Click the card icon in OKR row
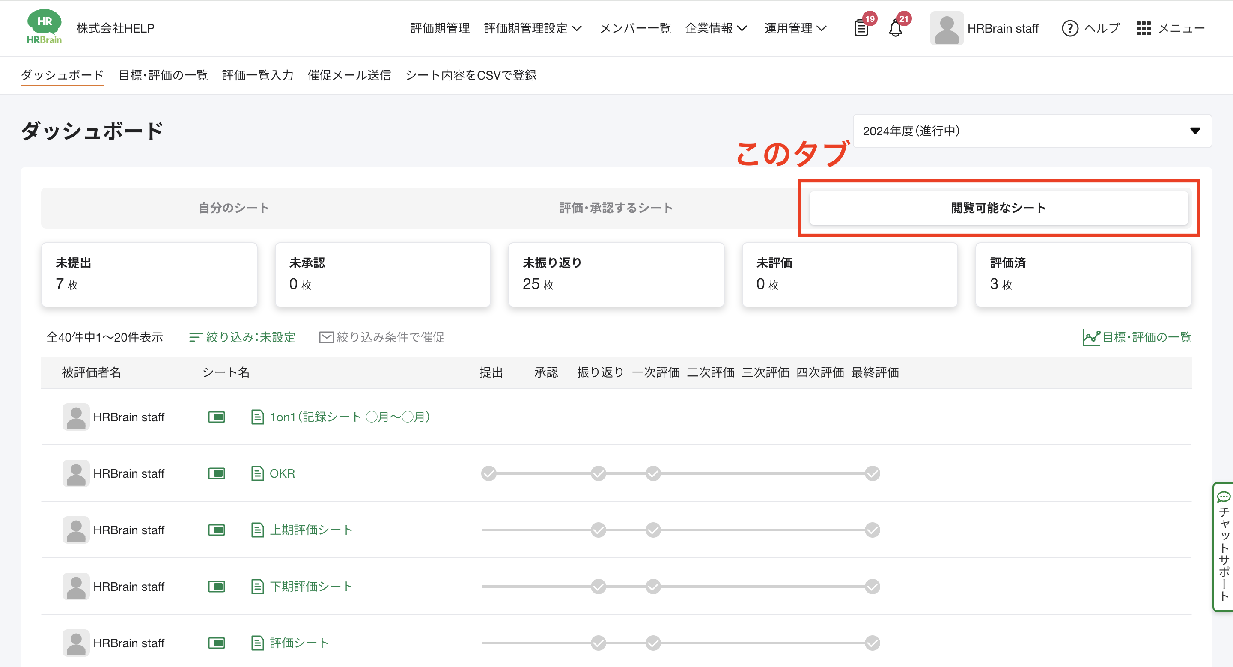Viewport: 1233px width, 667px height. coord(216,473)
